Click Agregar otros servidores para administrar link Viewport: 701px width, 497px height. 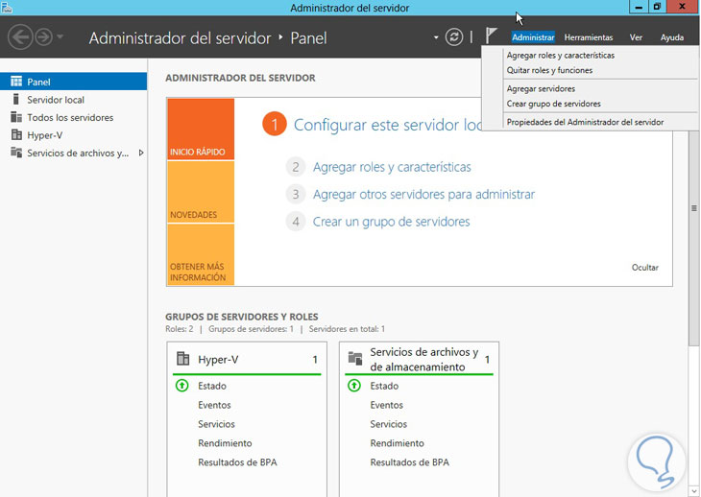[423, 194]
